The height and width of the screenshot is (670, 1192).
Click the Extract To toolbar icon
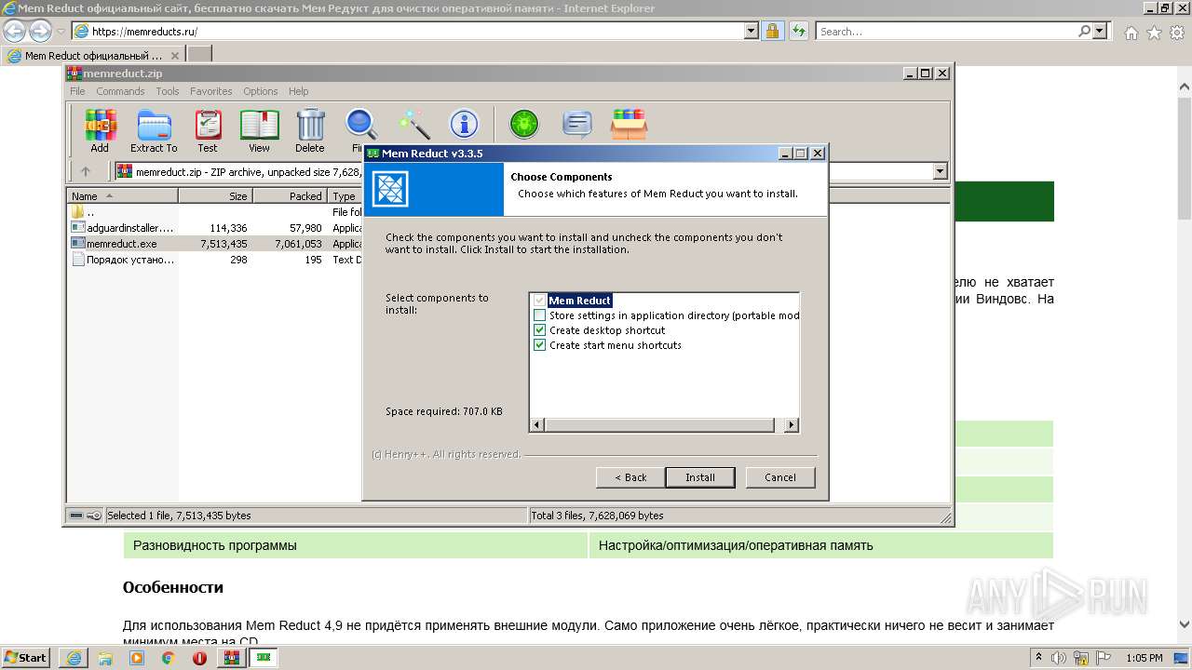154,130
